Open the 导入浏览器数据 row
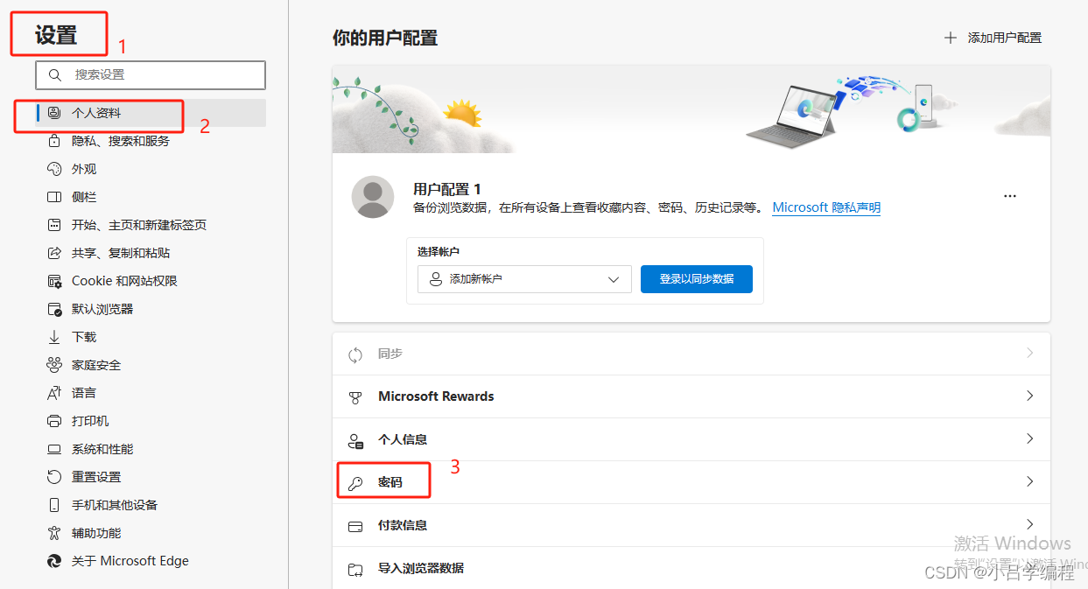 click(x=691, y=568)
